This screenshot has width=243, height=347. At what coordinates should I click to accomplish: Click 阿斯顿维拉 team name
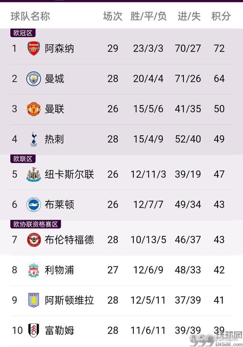(x=69, y=300)
